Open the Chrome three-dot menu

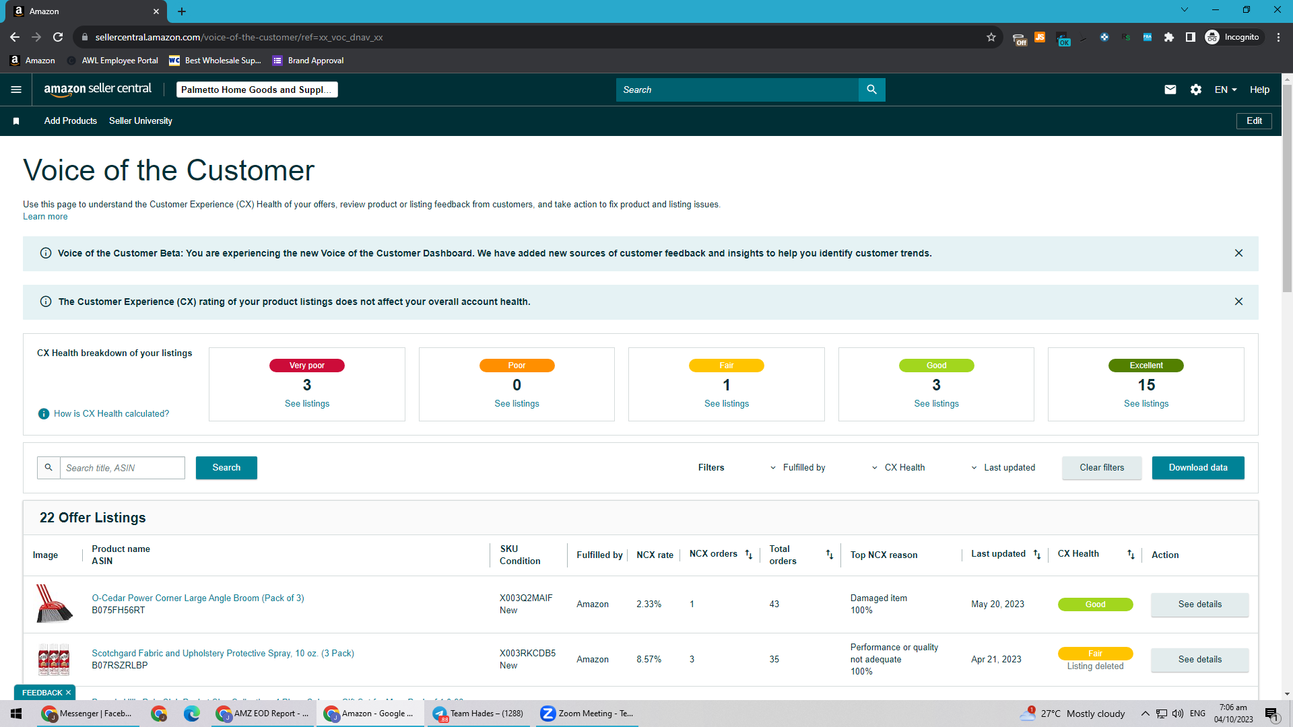coord(1278,37)
